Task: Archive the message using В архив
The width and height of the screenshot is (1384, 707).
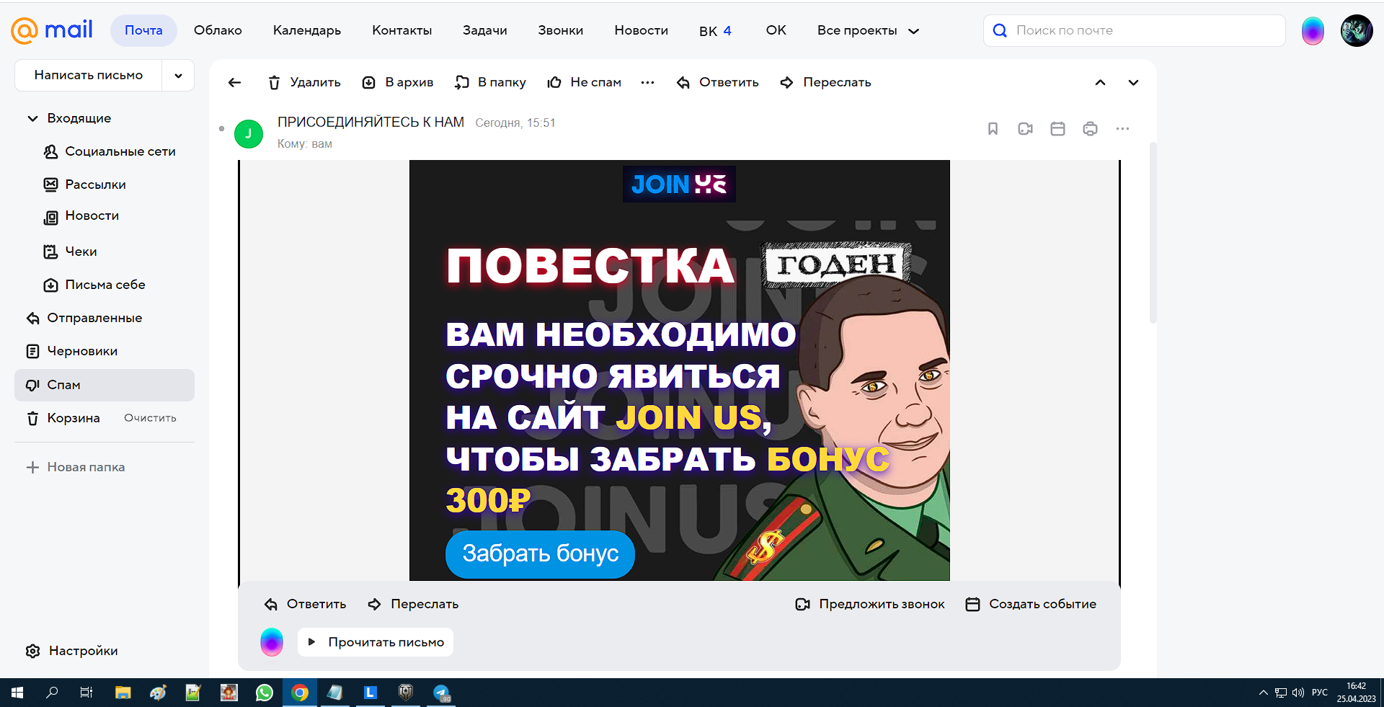Action: click(x=398, y=82)
